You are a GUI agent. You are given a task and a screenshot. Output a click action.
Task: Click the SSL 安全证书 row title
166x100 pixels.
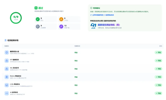point(14,68)
